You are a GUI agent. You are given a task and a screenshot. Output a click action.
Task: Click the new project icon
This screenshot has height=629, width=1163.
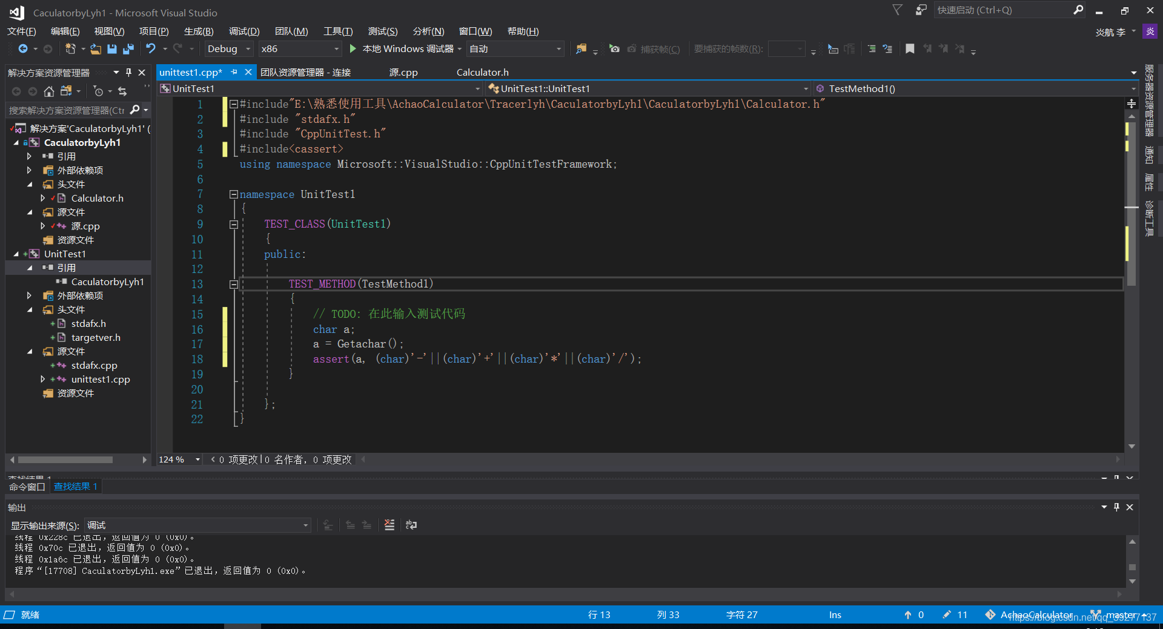coord(70,48)
